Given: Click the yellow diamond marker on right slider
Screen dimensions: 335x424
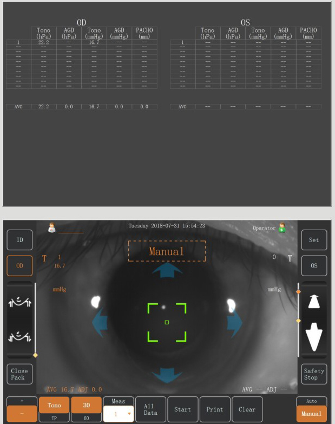Looking at the screenshot, I should (299, 321).
